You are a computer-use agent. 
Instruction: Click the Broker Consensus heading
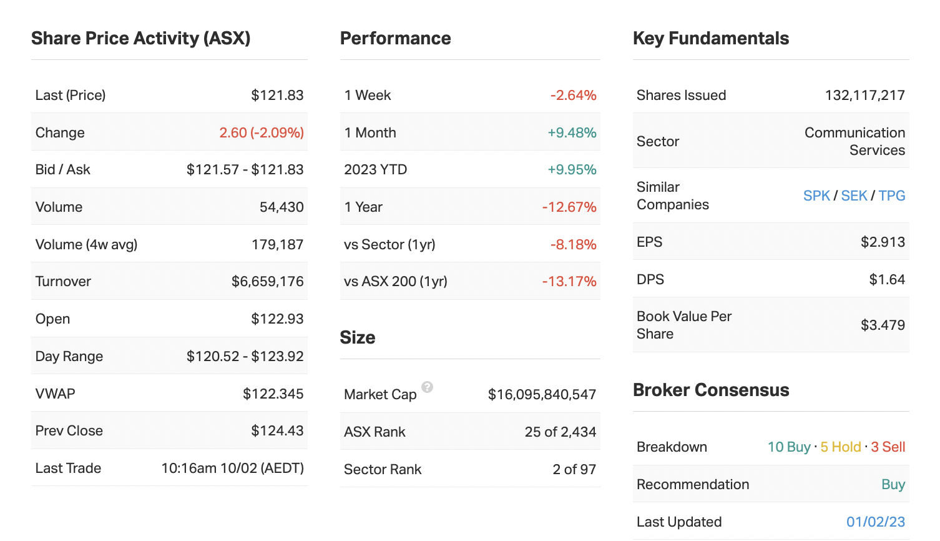pyautogui.click(x=711, y=390)
